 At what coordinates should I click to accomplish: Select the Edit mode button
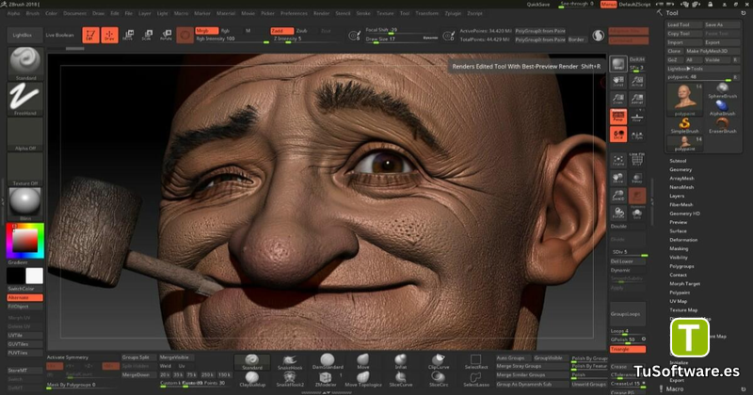pyautogui.click(x=90, y=35)
